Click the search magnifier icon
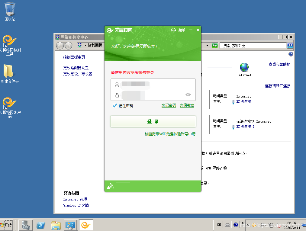The image size is (306, 231). [290, 46]
